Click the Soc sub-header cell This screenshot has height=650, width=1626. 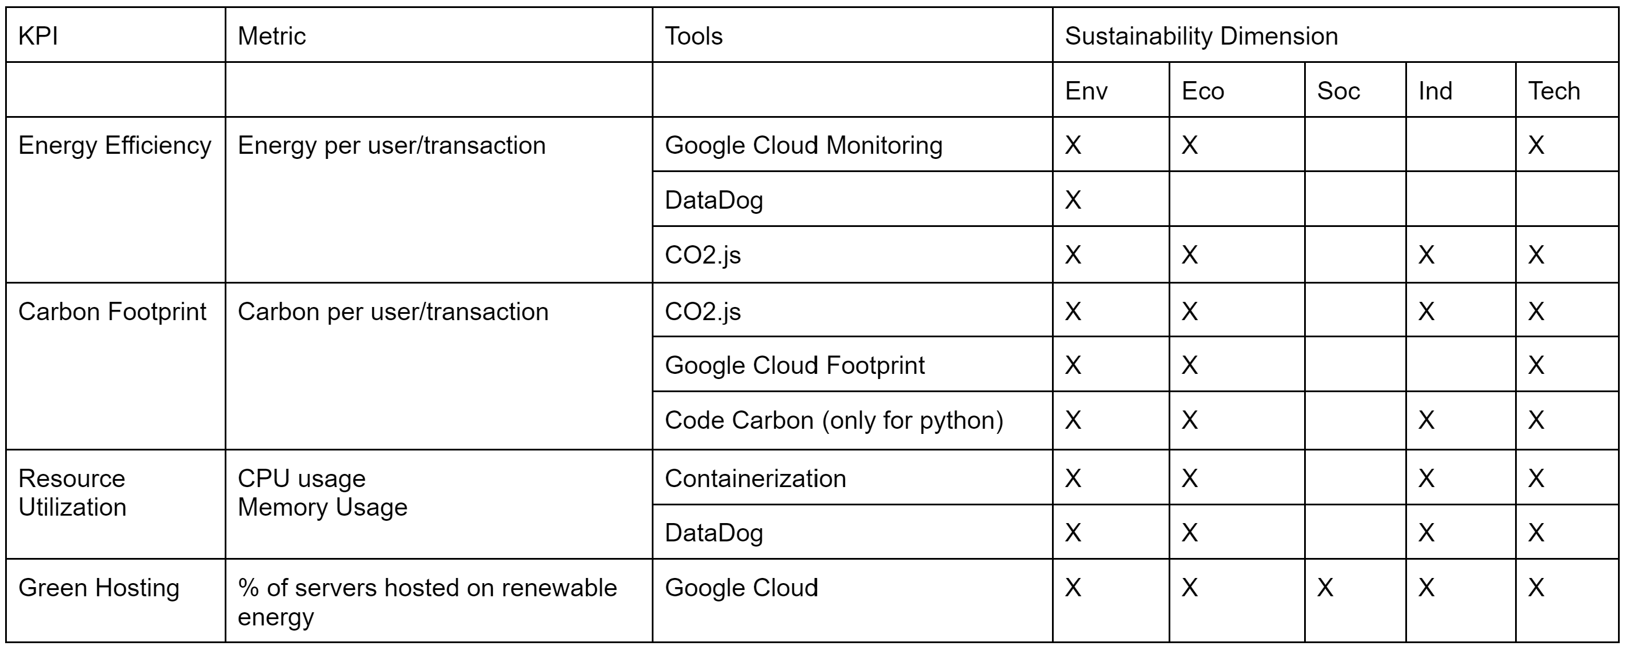point(1355,90)
